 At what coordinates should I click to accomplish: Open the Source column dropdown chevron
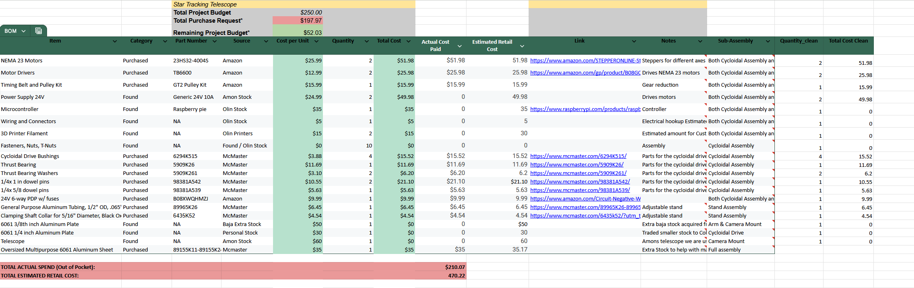click(x=266, y=41)
